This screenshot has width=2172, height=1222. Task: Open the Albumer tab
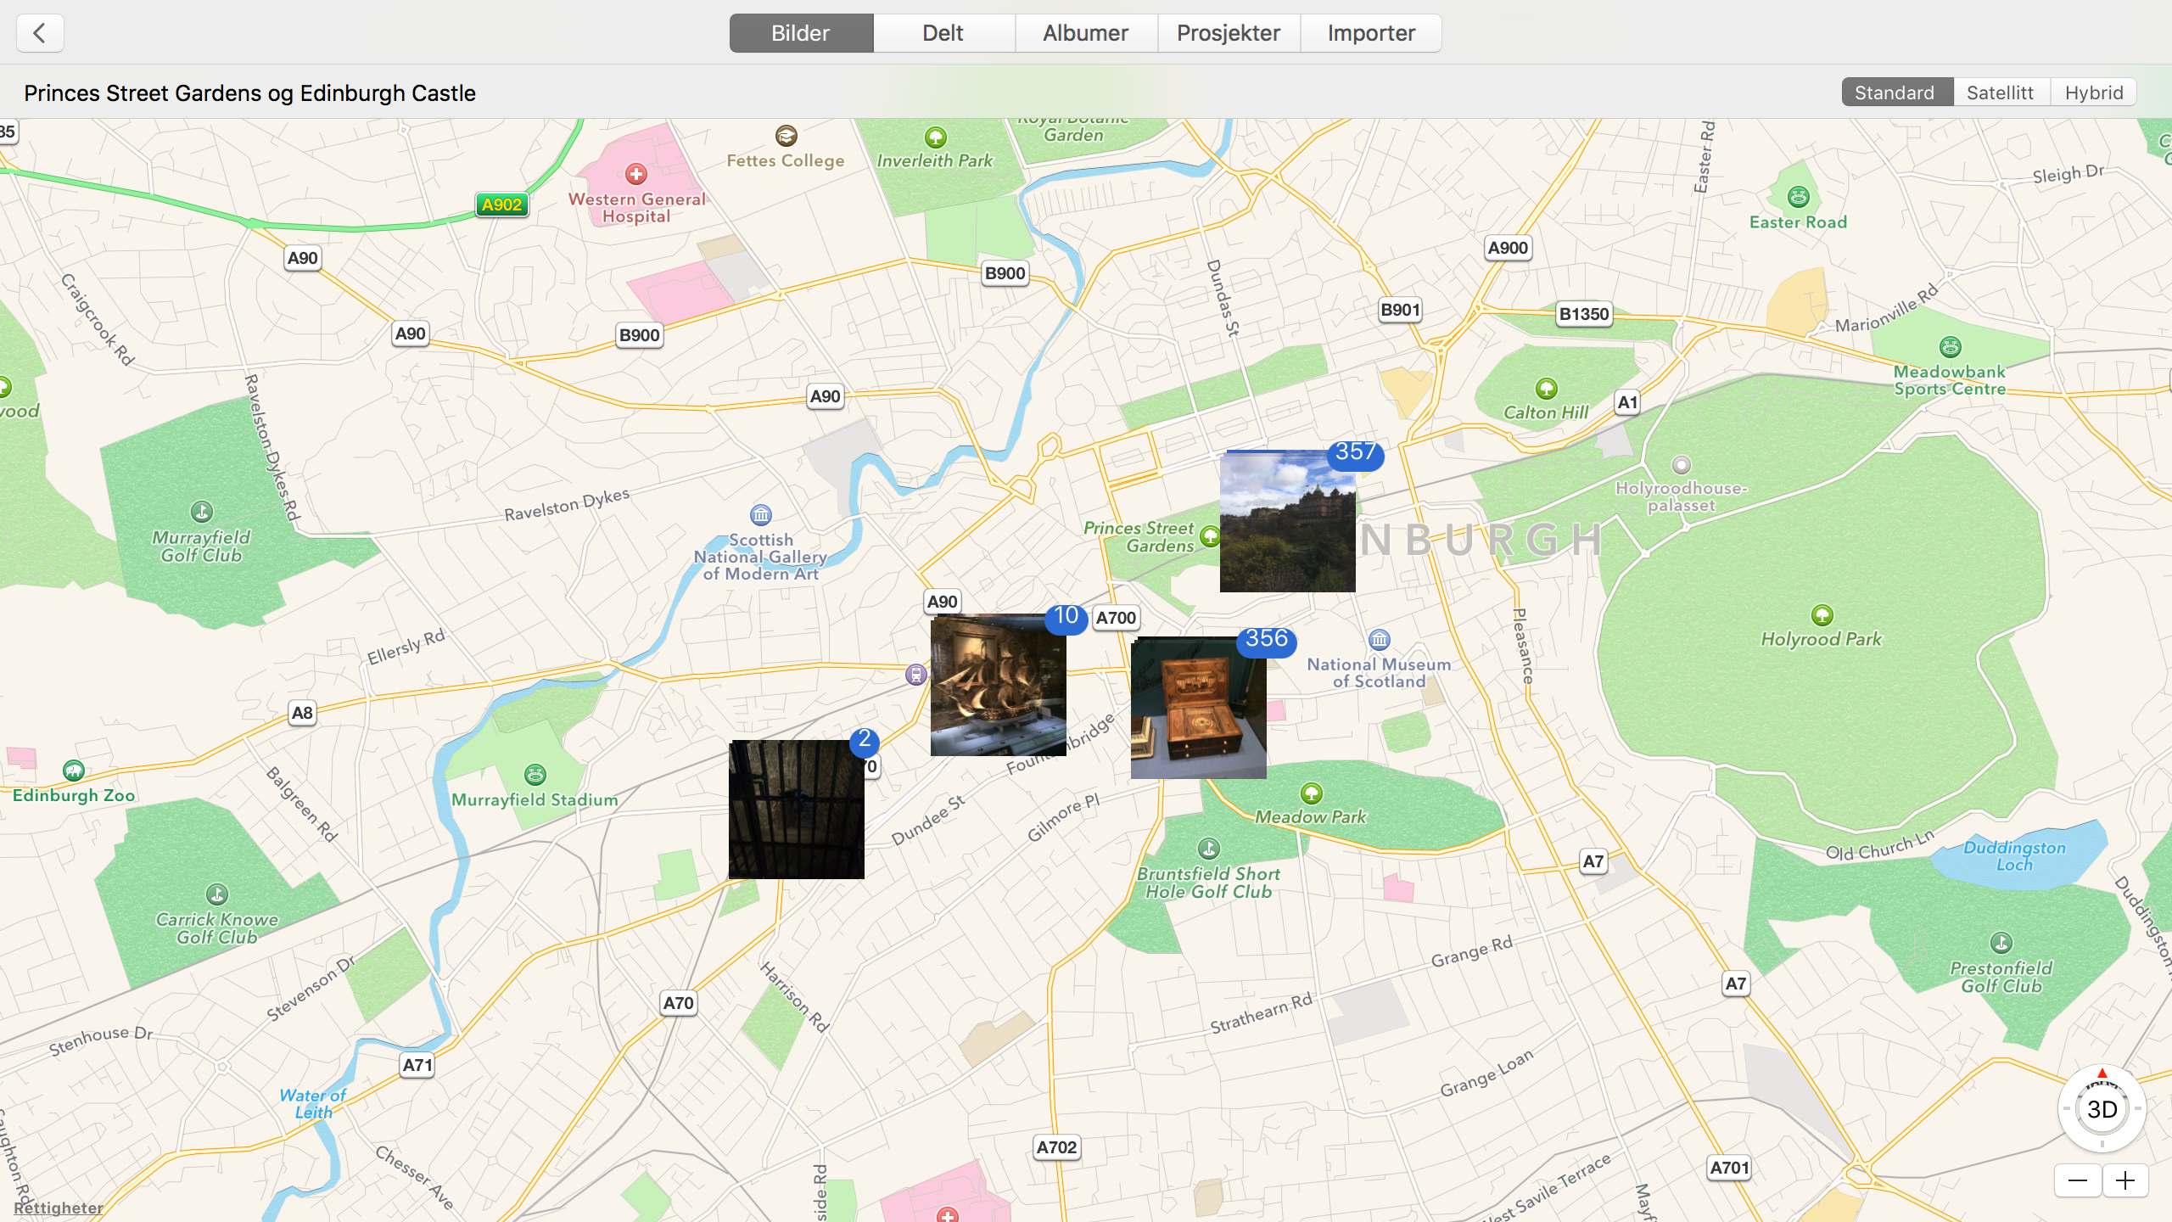[1085, 33]
